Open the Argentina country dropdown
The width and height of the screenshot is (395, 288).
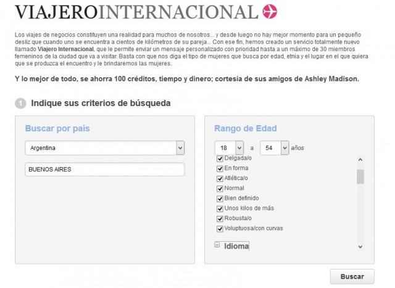[180, 148]
